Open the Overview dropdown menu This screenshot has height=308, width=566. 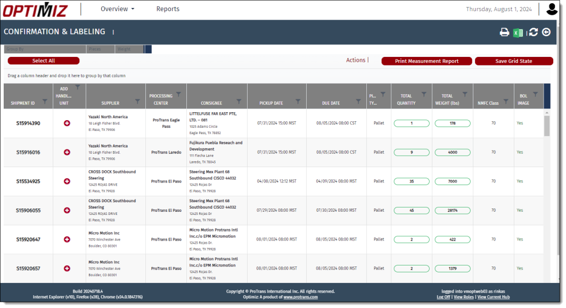(117, 9)
